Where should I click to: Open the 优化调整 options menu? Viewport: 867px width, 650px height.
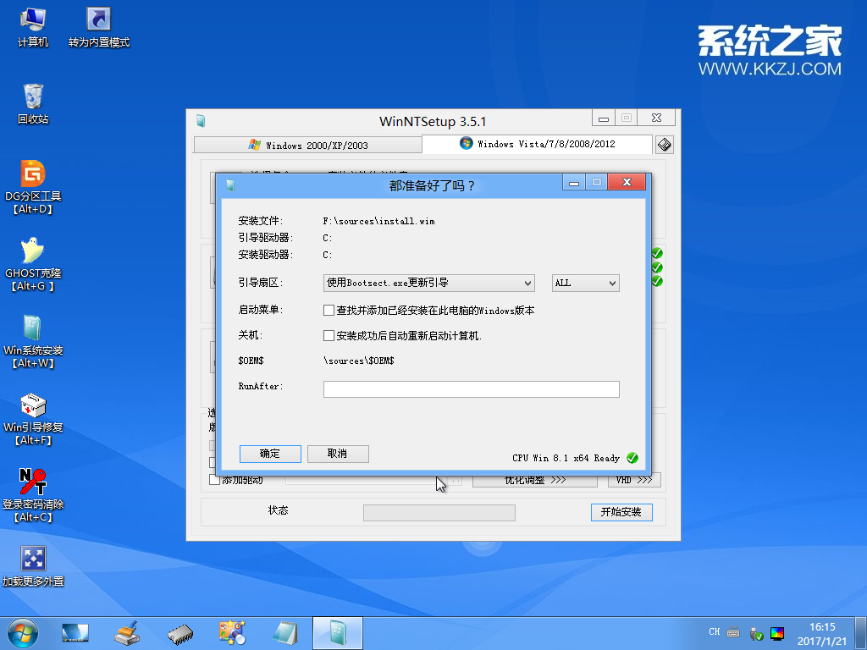535,480
